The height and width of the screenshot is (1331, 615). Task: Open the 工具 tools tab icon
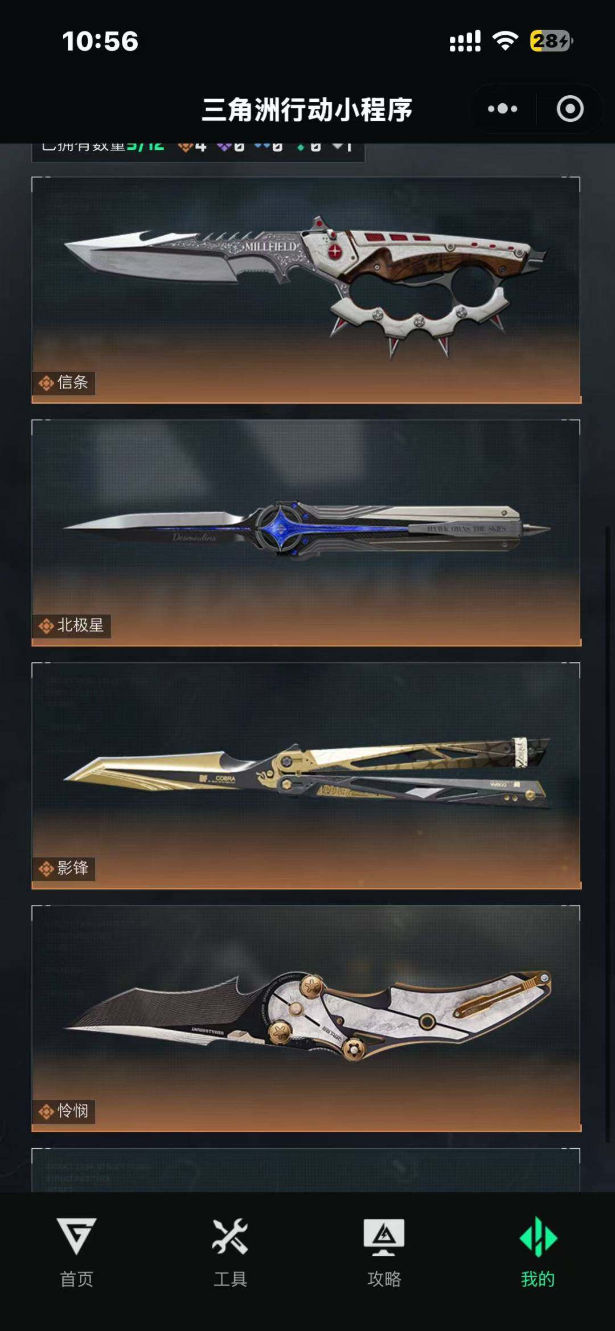click(x=230, y=1236)
